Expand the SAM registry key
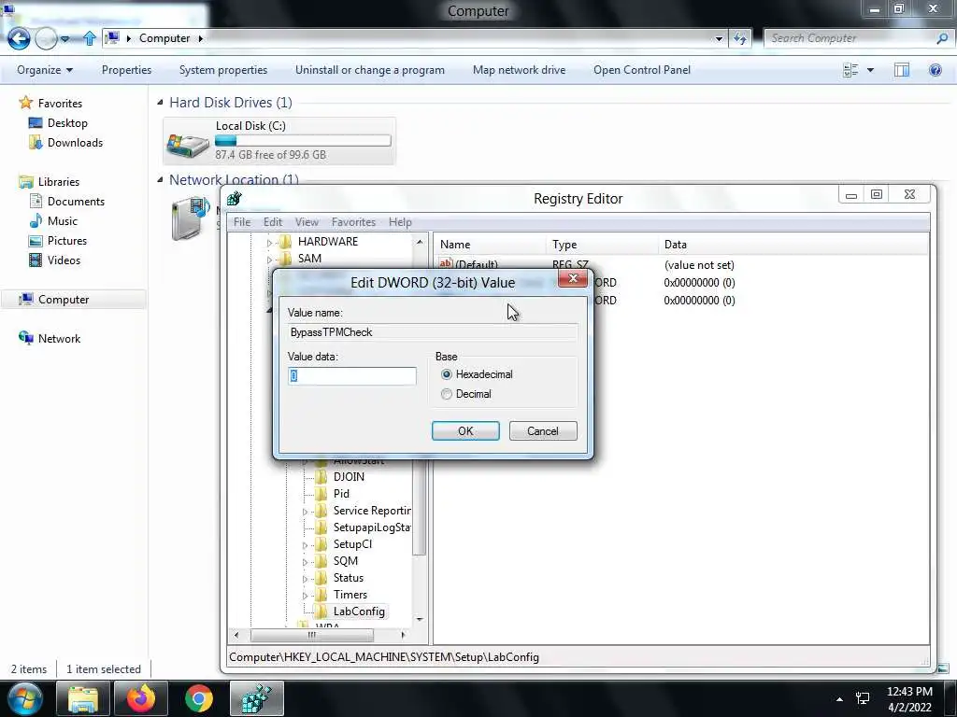 (269, 260)
